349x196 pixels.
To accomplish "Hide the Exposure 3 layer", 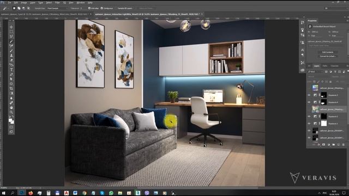I will 309,95.
